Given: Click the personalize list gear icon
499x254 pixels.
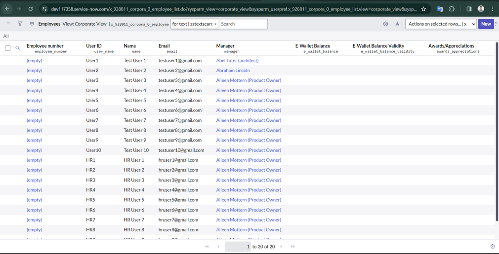Looking at the screenshot, I should point(386,24).
